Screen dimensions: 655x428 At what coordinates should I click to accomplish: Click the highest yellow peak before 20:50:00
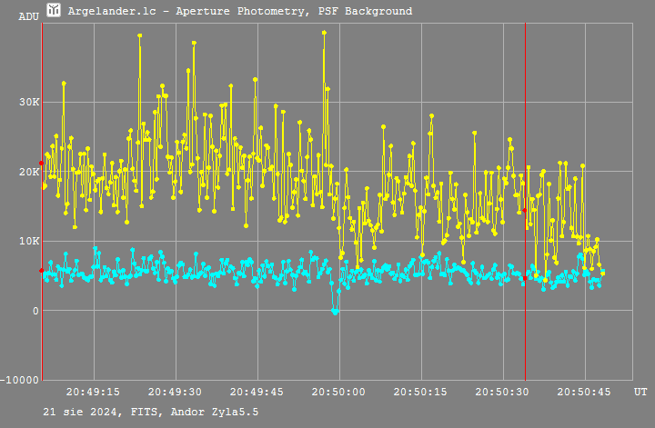pos(324,33)
